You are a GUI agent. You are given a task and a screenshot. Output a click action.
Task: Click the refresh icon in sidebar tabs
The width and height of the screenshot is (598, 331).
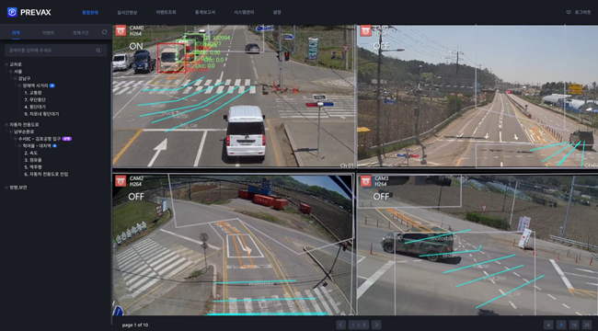click(x=105, y=32)
